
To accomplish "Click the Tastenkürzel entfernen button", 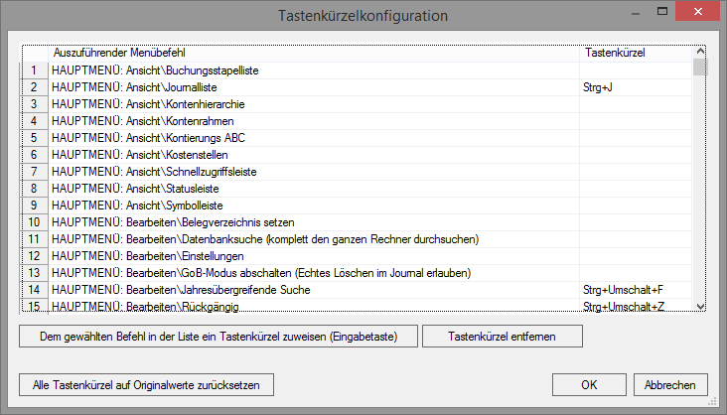I will [503, 337].
